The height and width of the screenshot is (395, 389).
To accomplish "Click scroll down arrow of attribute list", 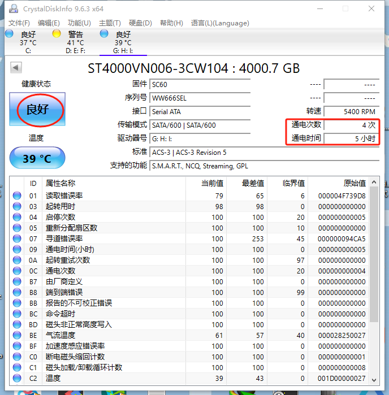I will tap(374, 380).
